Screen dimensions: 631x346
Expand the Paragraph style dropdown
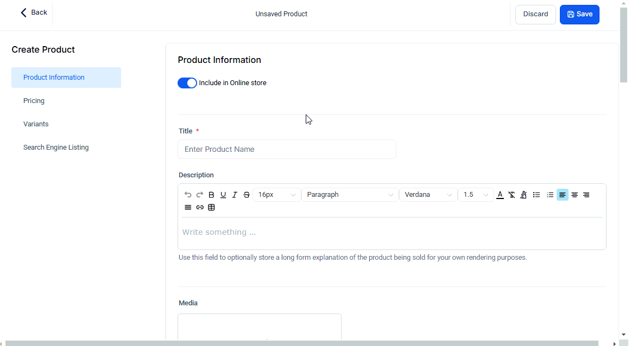tap(350, 195)
